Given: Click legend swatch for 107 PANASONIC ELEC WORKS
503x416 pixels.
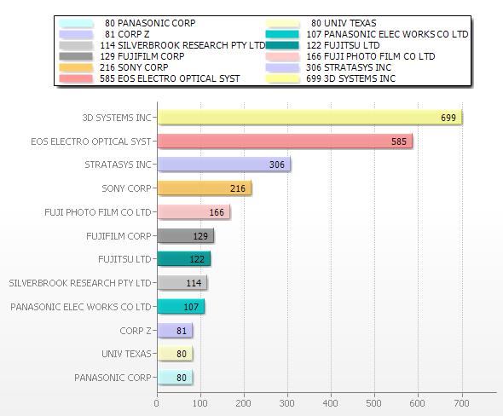Looking at the screenshot, I should 282,34.
